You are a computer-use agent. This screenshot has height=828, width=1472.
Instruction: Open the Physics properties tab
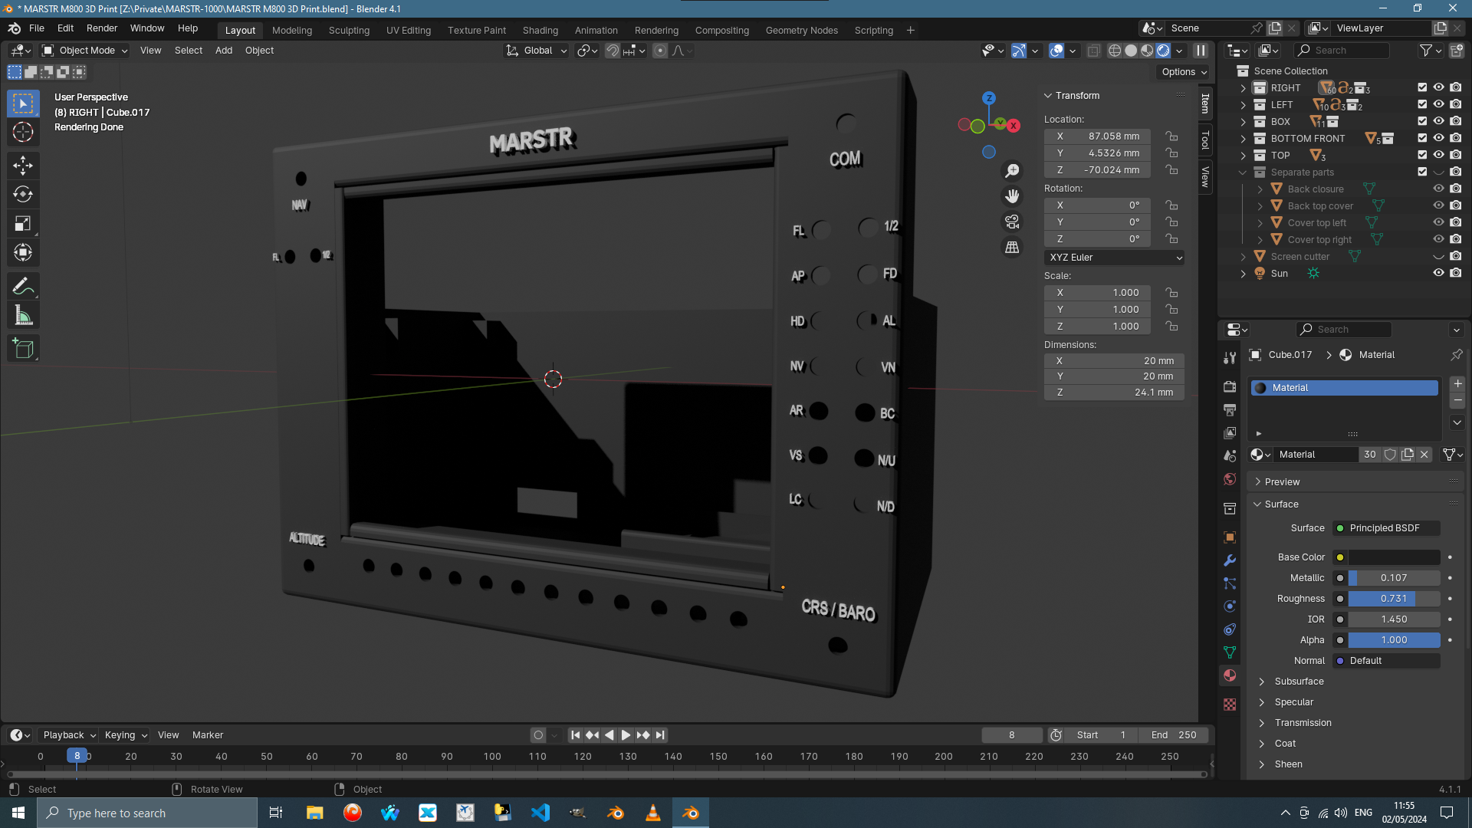(x=1230, y=606)
